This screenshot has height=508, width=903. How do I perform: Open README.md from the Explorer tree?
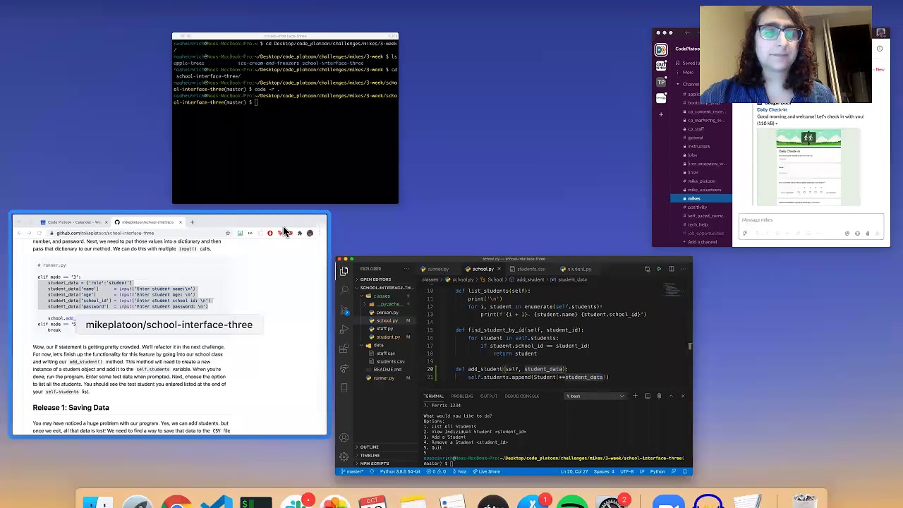click(387, 370)
